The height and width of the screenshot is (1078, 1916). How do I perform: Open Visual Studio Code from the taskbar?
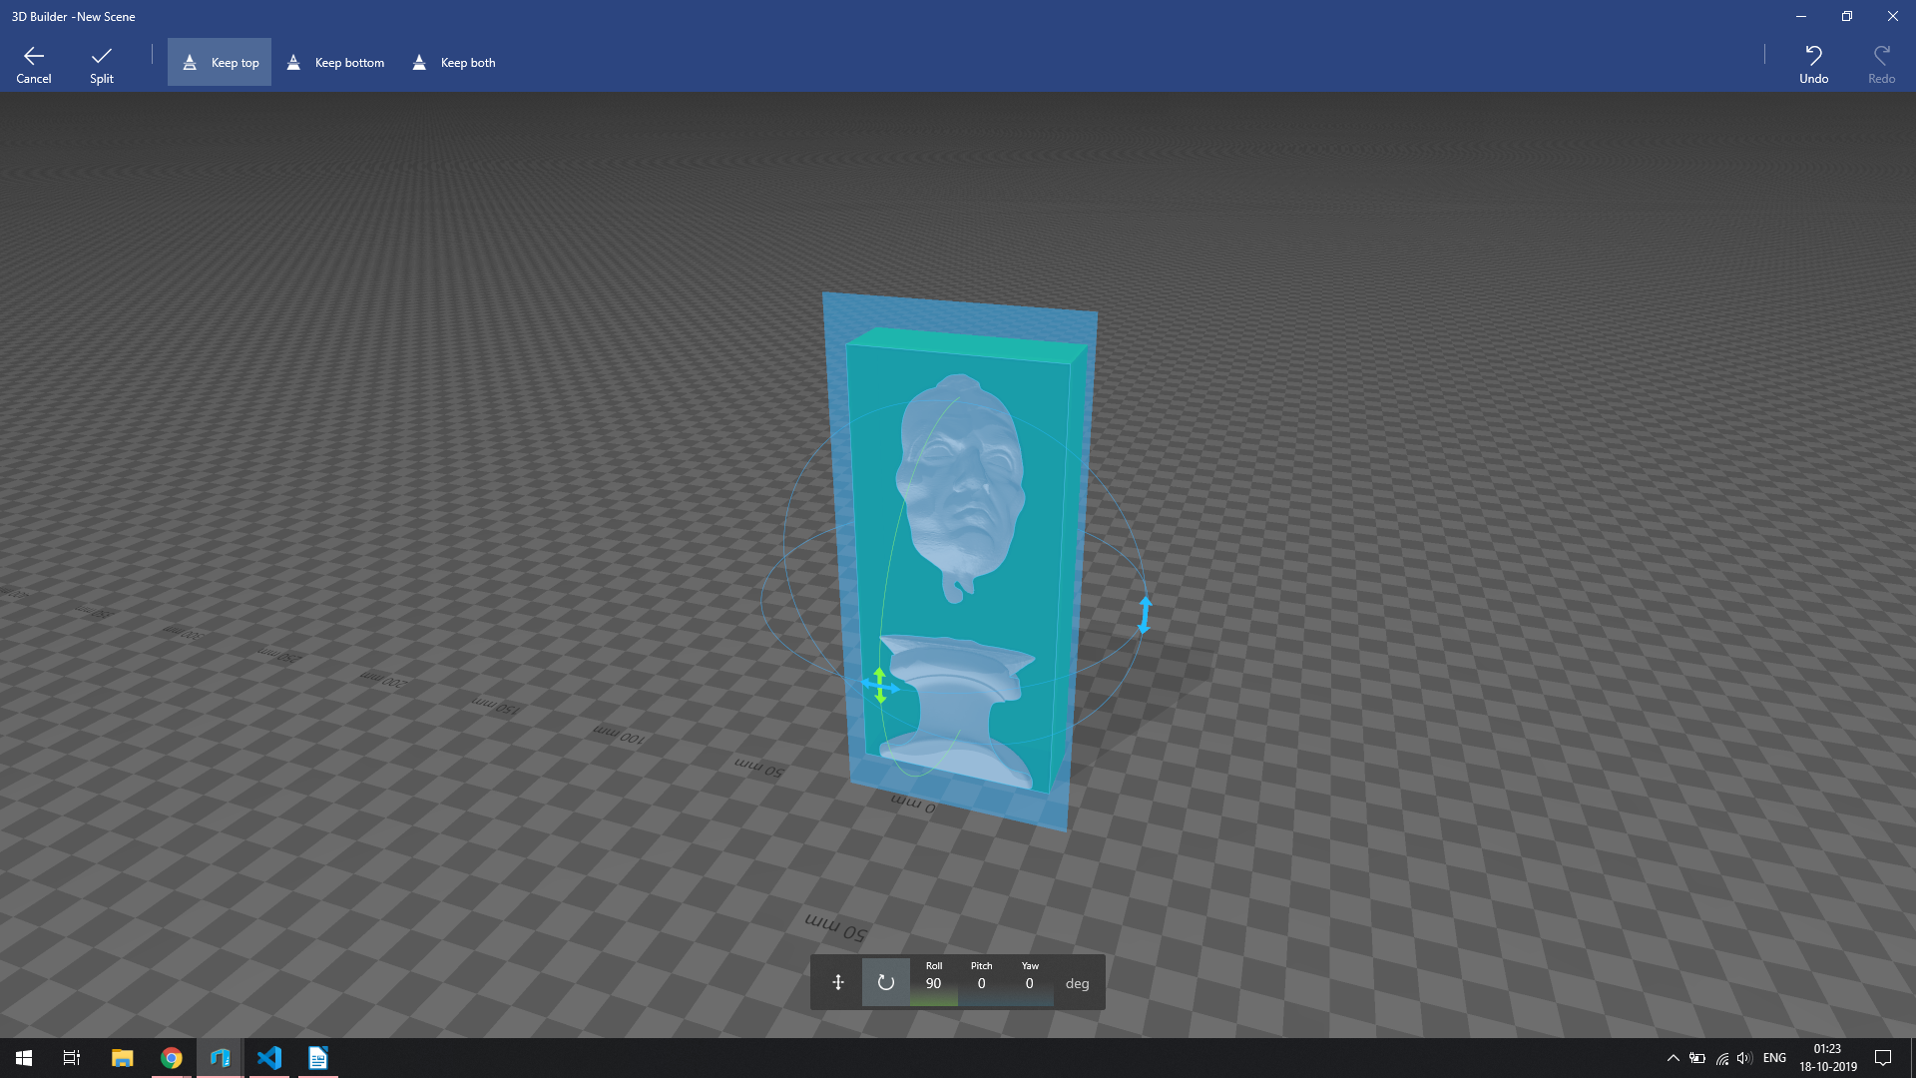(x=268, y=1058)
